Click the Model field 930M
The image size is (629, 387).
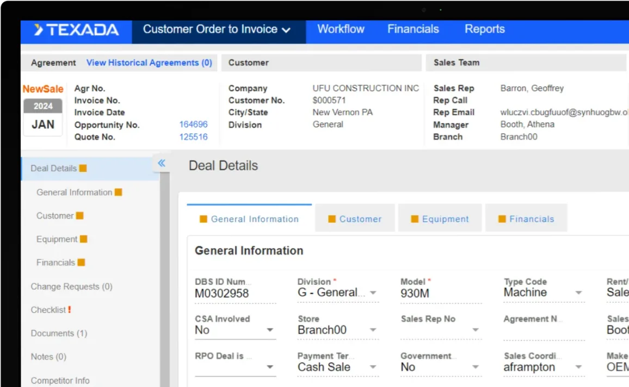pos(441,294)
